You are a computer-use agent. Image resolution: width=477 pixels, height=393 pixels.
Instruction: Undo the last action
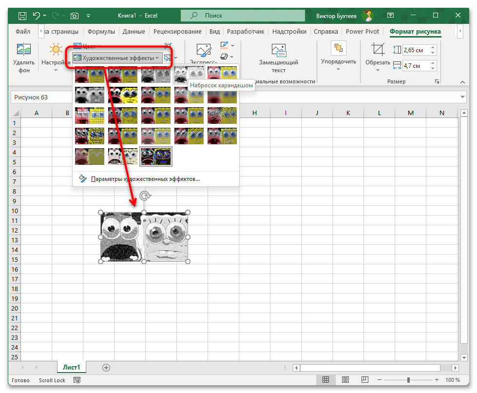click(37, 15)
